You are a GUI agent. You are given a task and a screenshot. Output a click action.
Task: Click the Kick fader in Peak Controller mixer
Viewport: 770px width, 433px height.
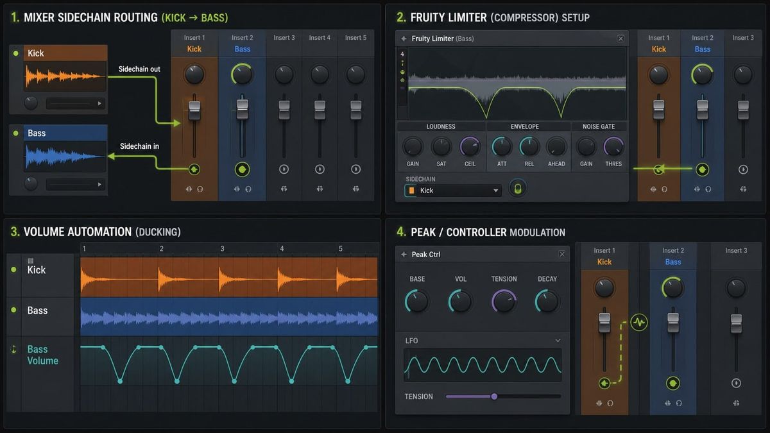[604, 322]
